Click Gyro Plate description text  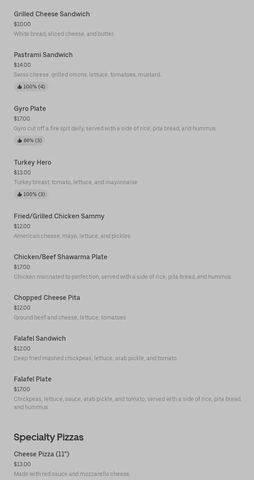coord(115,128)
